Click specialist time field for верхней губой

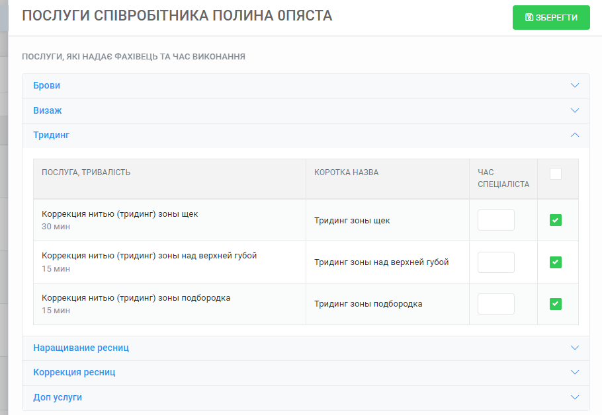495,262
